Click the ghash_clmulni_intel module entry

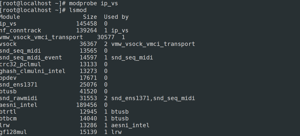(33, 71)
